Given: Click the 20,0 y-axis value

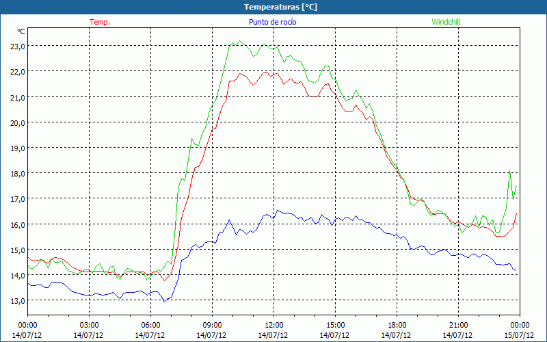Looking at the screenshot, I should point(17,123).
